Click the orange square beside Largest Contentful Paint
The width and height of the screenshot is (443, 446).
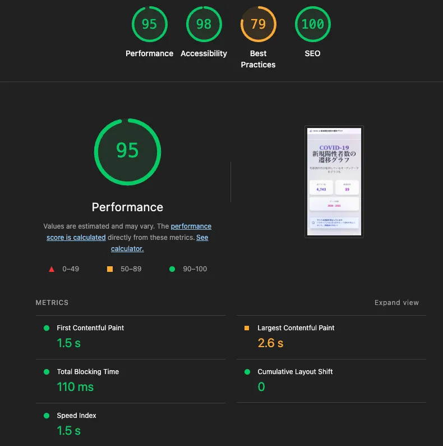click(247, 328)
